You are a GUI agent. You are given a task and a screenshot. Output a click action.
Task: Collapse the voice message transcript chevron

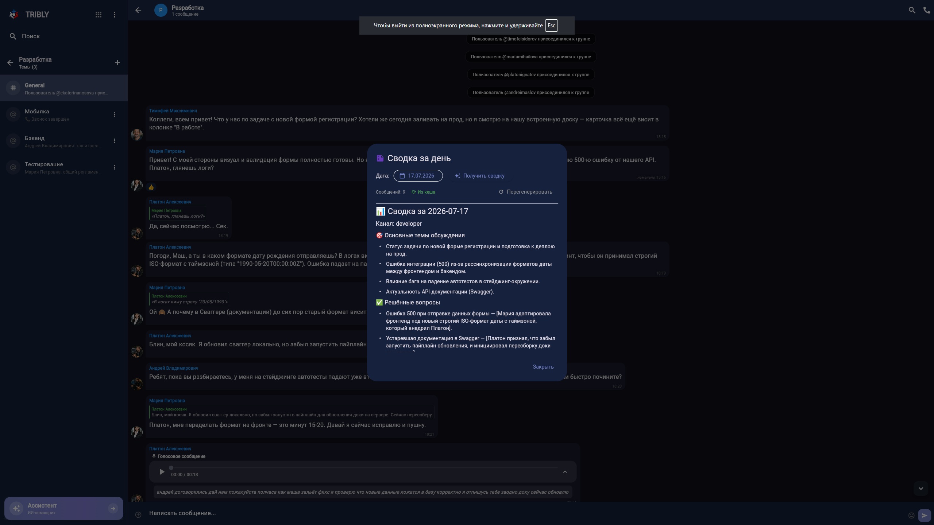pyautogui.click(x=565, y=472)
